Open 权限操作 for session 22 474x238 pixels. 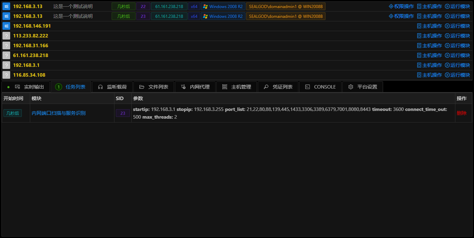(x=401, y=6)
